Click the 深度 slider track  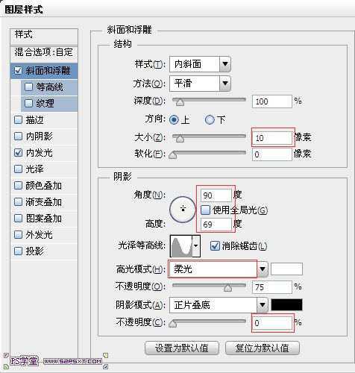[209, 100]
